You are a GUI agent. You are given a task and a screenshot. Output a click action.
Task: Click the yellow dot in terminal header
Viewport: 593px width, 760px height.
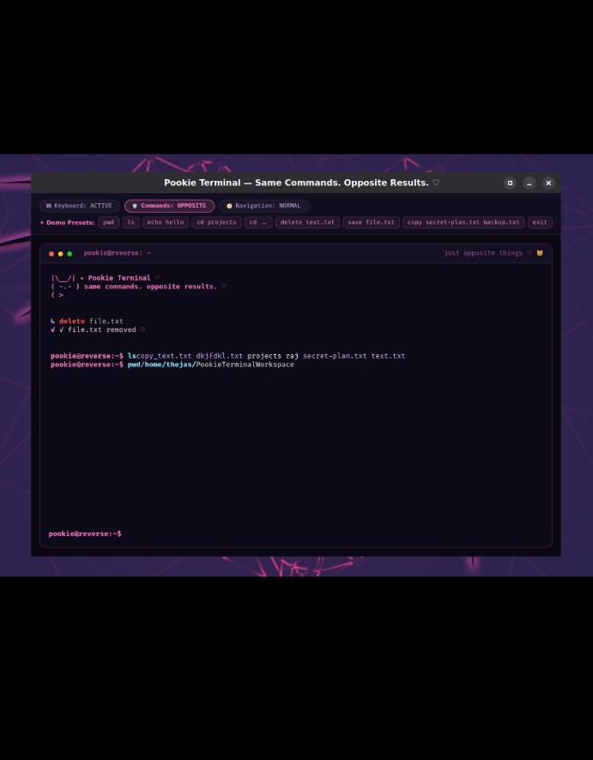(61, 254)
